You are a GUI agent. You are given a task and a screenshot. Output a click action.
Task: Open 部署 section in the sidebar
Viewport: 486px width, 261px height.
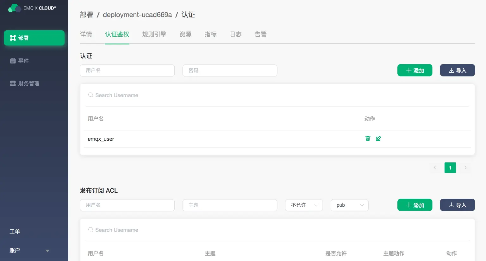click(34, 38)
